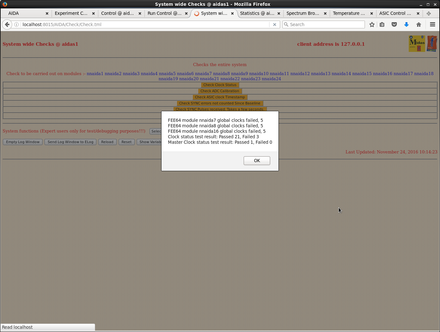Minimize the Firefox window
Screen dimensions: 440x332
[x=421, y=5]
